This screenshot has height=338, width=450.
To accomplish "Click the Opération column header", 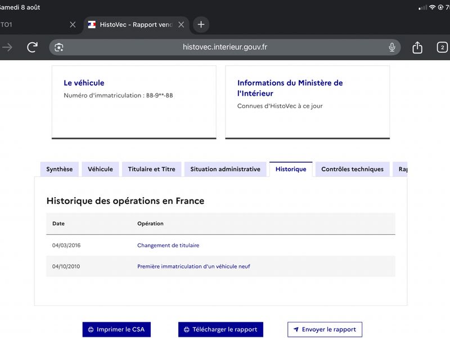I will (x=150, y=224).
